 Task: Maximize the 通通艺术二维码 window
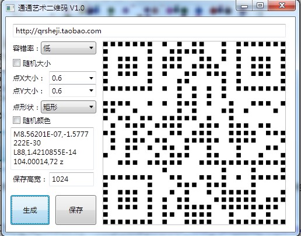(x=260, y=6)
